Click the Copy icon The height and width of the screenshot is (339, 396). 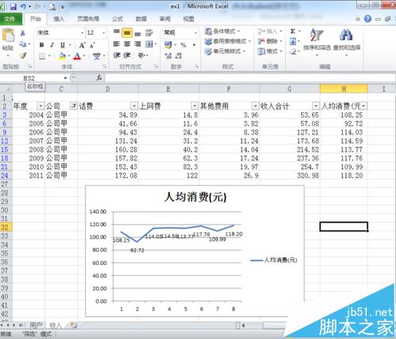(23, 44)
